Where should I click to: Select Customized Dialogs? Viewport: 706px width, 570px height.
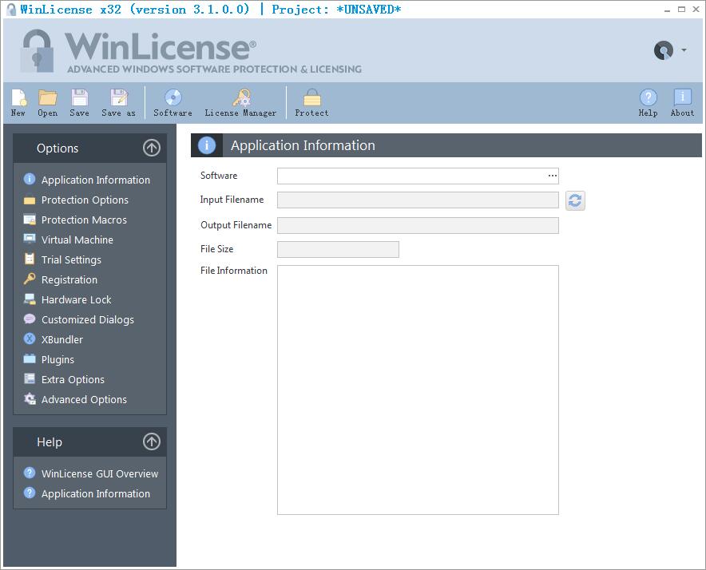[x=87, y=319]
